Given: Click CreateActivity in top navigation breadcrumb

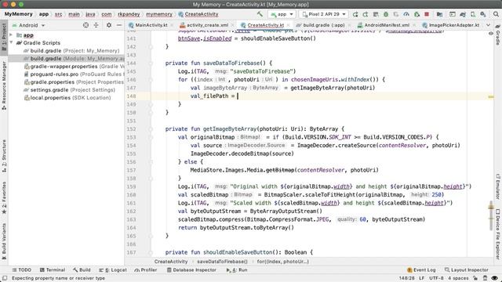Looking at the screenshot, I should coord(198,14).
